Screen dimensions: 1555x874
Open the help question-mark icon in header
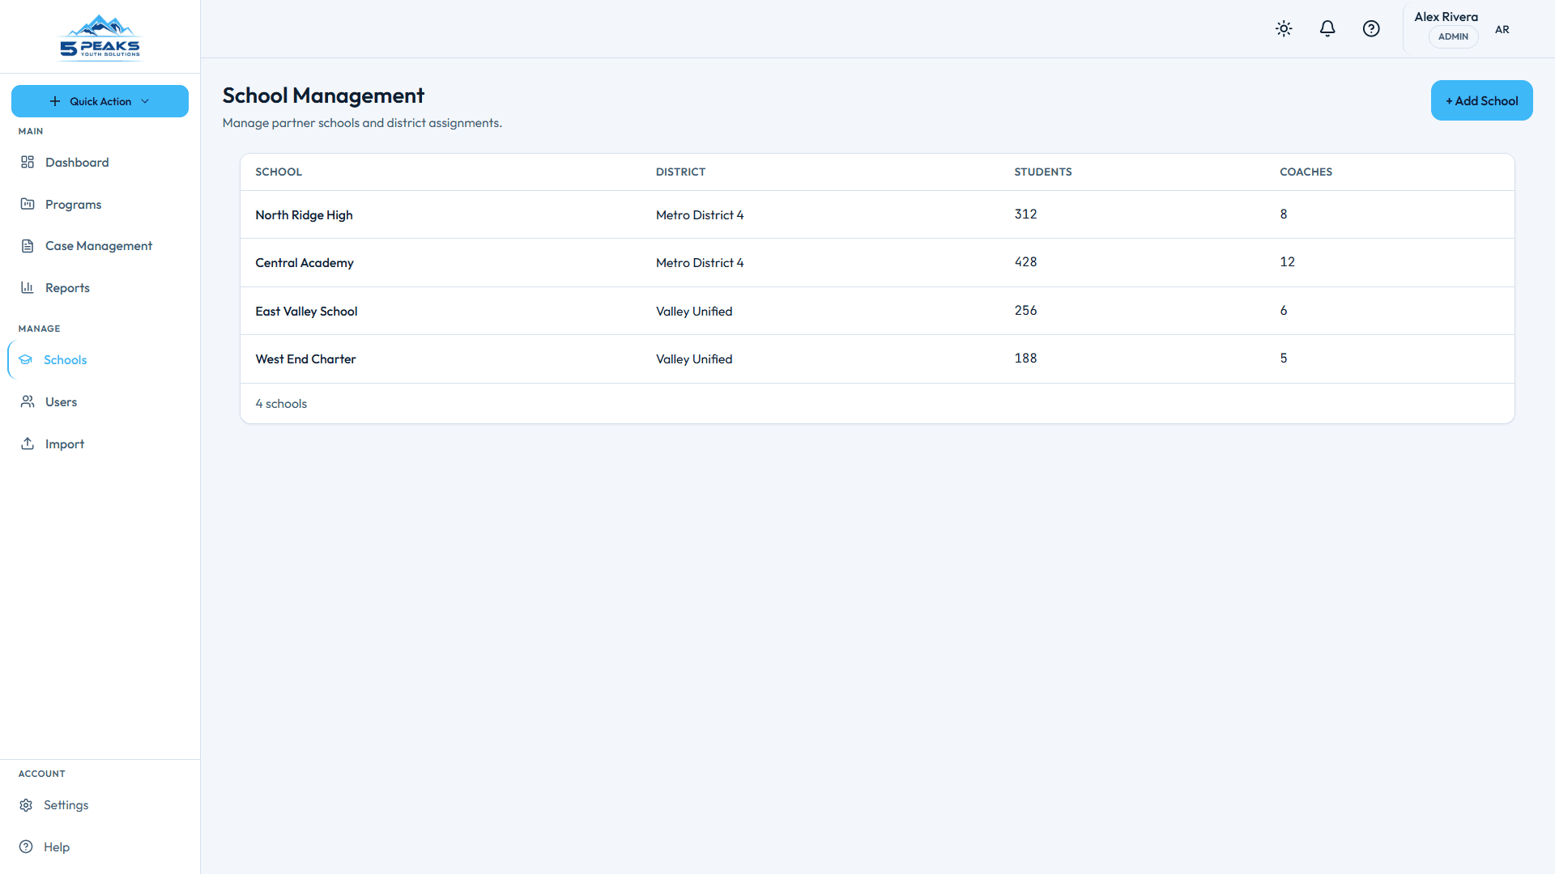coord(1371,29)
